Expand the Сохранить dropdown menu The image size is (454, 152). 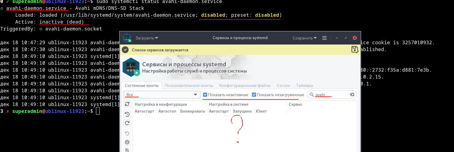(305, 38)
